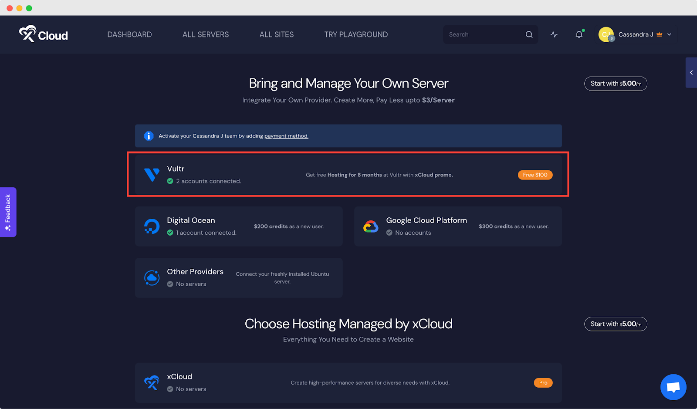Select the Digital Ocean logo
The image size is (697, 409).
click(152, 226)
